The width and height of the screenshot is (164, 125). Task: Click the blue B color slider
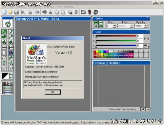116,45
